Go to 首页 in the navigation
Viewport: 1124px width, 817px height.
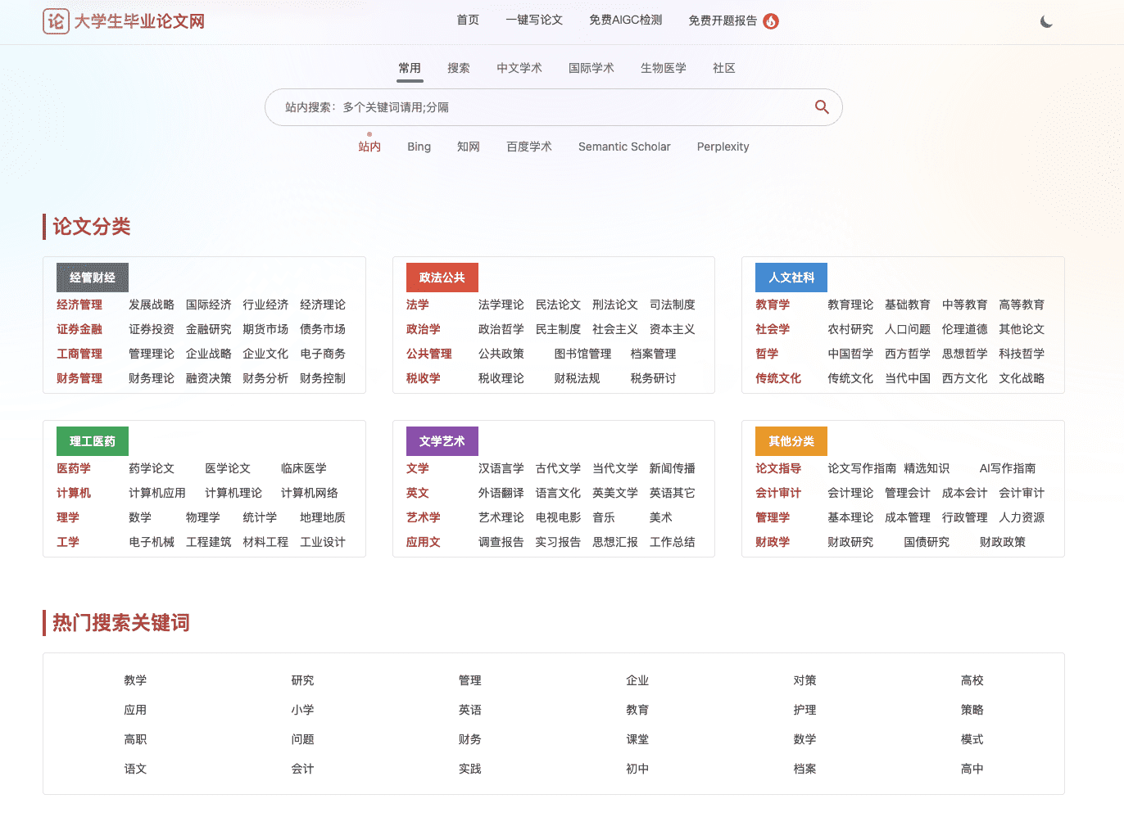tap(468, 20)
